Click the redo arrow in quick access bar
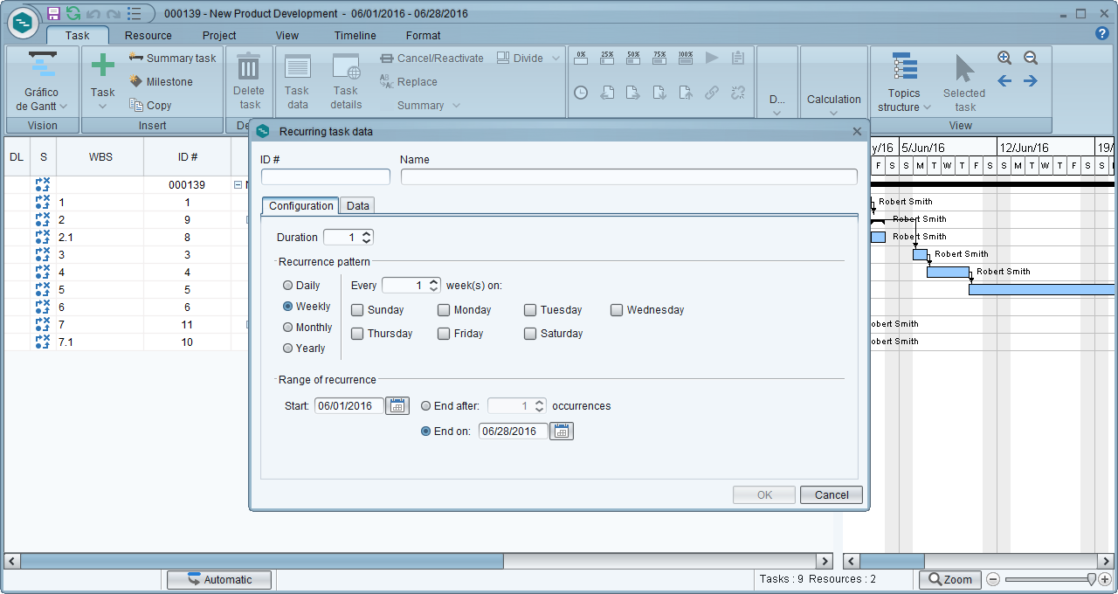The height and width of the screenshot is (594, 1118). [114, 13]
